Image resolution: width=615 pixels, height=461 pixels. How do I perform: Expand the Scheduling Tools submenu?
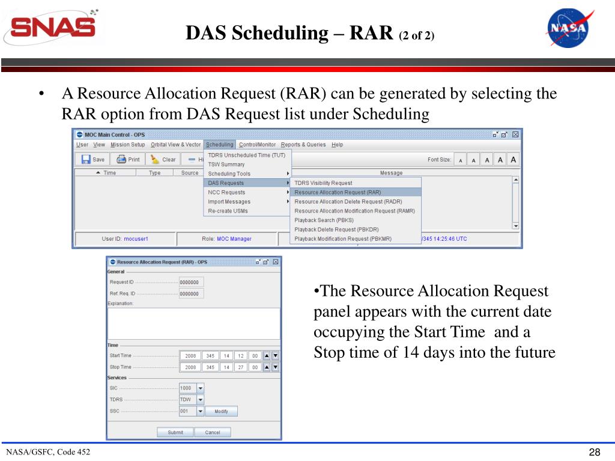247,173
